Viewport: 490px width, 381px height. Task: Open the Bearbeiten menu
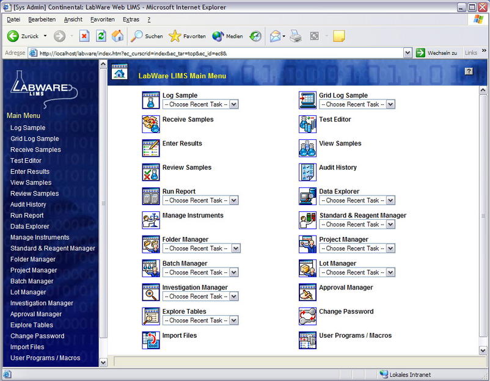point(42,20)
